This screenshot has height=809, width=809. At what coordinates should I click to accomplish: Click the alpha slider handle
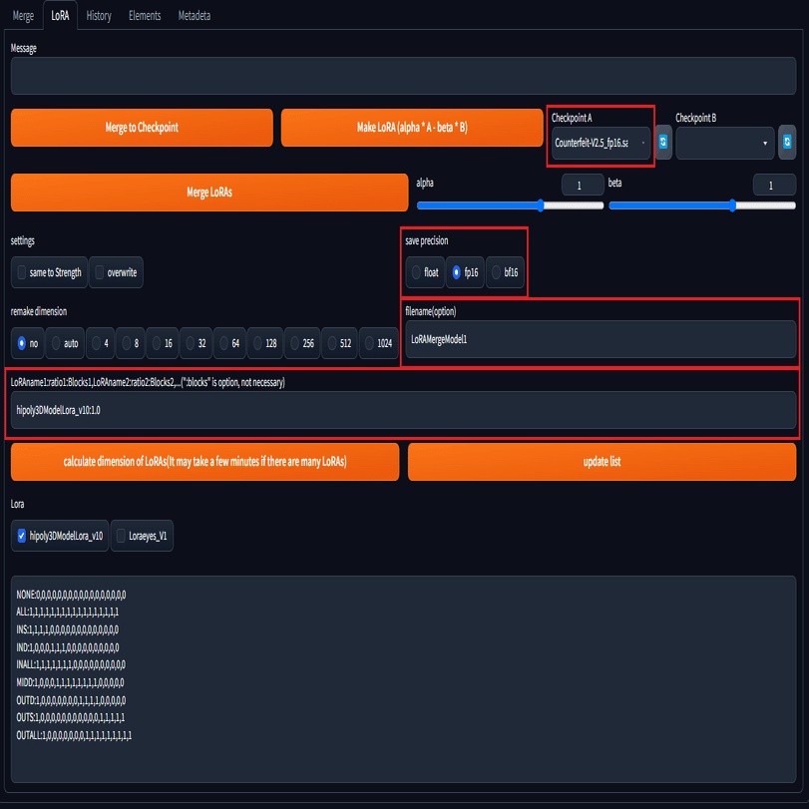(x=541, y=205)
